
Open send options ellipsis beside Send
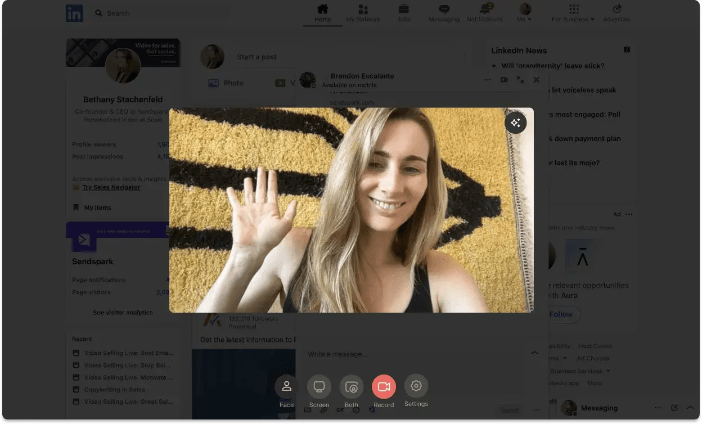[537, 411]
